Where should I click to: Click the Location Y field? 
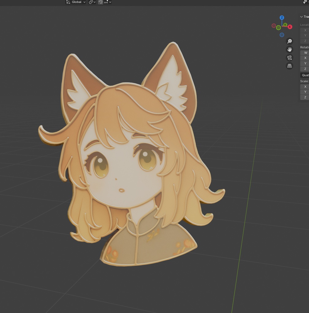coord(305,35)
